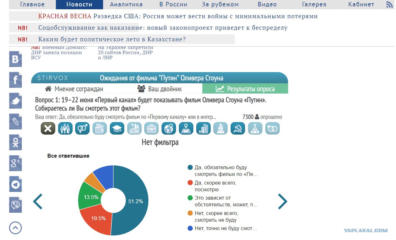Filter results by city buildings icon
The image size is (396, 240).
[x=203, y=128]
